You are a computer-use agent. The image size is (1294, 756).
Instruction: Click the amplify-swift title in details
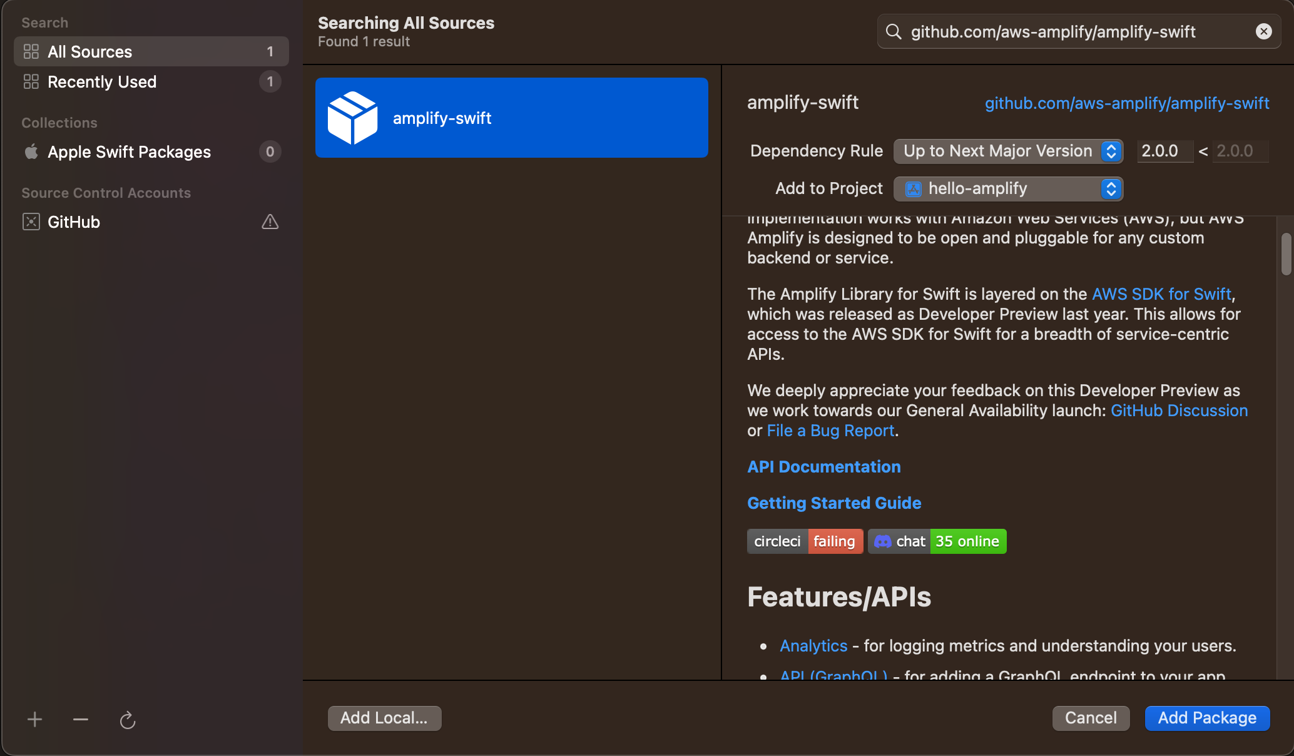point(803,103)
